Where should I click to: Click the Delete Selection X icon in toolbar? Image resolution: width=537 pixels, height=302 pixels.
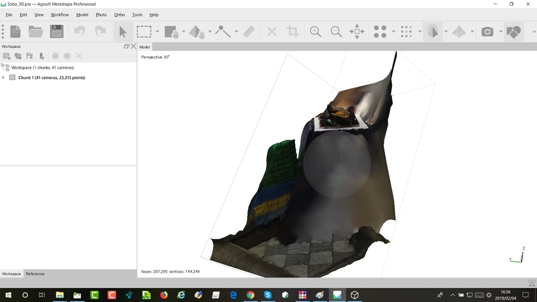tap(272, 31)
